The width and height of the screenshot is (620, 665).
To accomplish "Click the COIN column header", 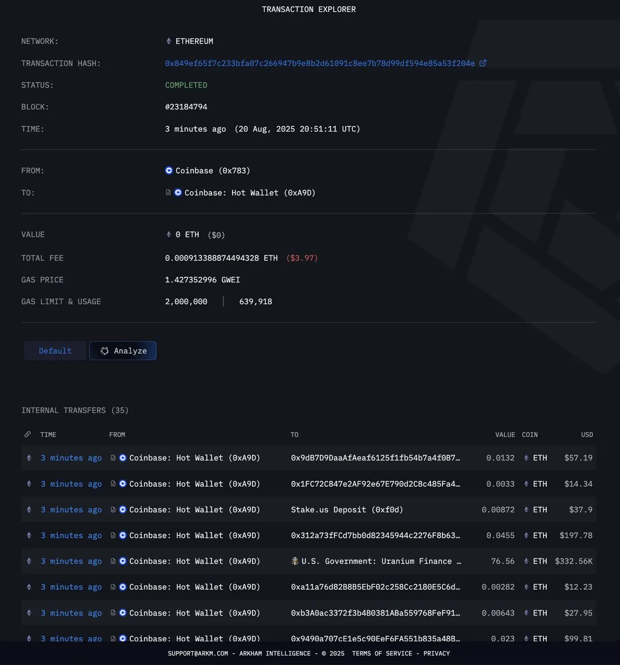I will pyautogui.click(x=530, y=434).
